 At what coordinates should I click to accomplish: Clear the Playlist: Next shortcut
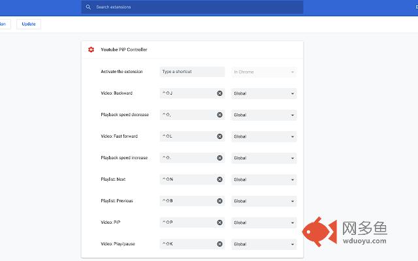coord(219,179)
